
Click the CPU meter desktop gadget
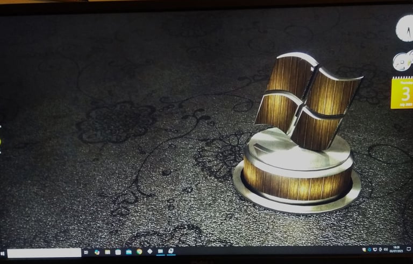tap(403, 61)
